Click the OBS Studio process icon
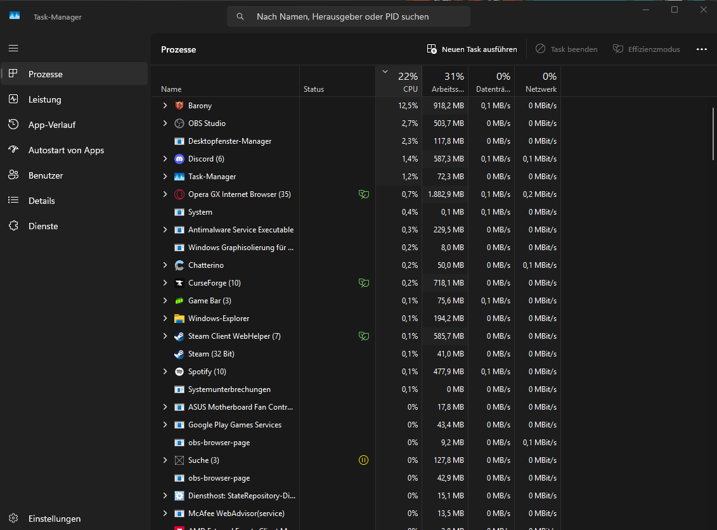Image resolution: width=717 pixels, height=530 pixels. [179, 123]
